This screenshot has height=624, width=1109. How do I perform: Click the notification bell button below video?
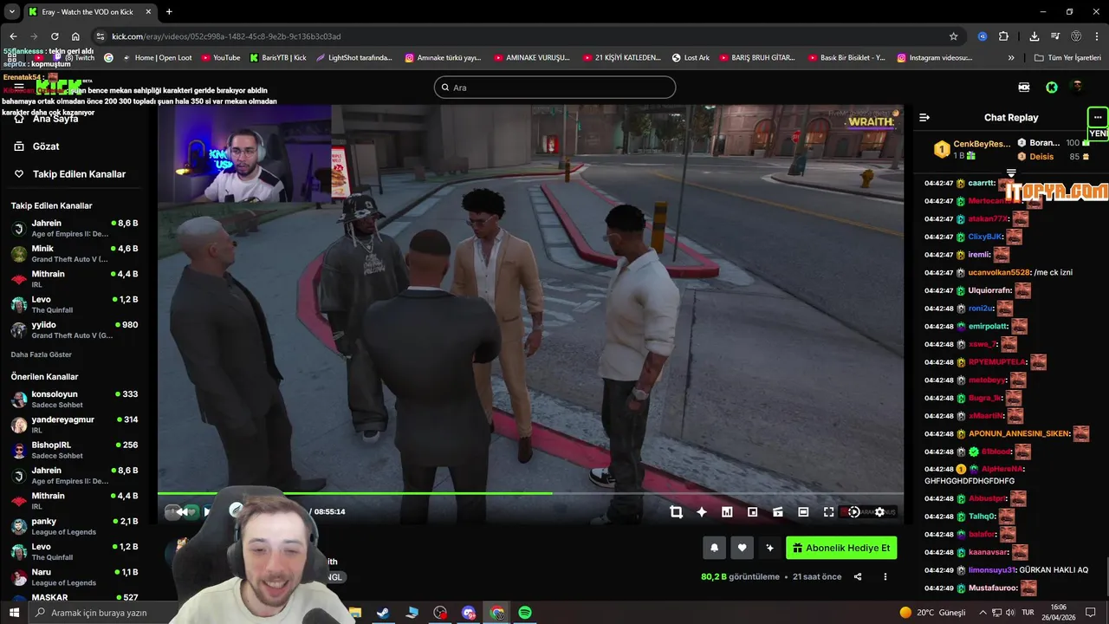[714, 548]
